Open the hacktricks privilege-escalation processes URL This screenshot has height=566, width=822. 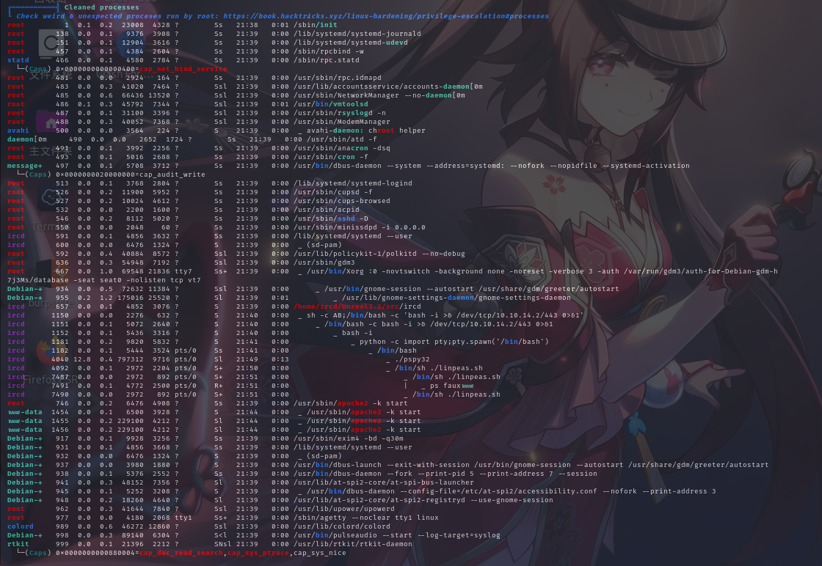[x=386, y=16]
